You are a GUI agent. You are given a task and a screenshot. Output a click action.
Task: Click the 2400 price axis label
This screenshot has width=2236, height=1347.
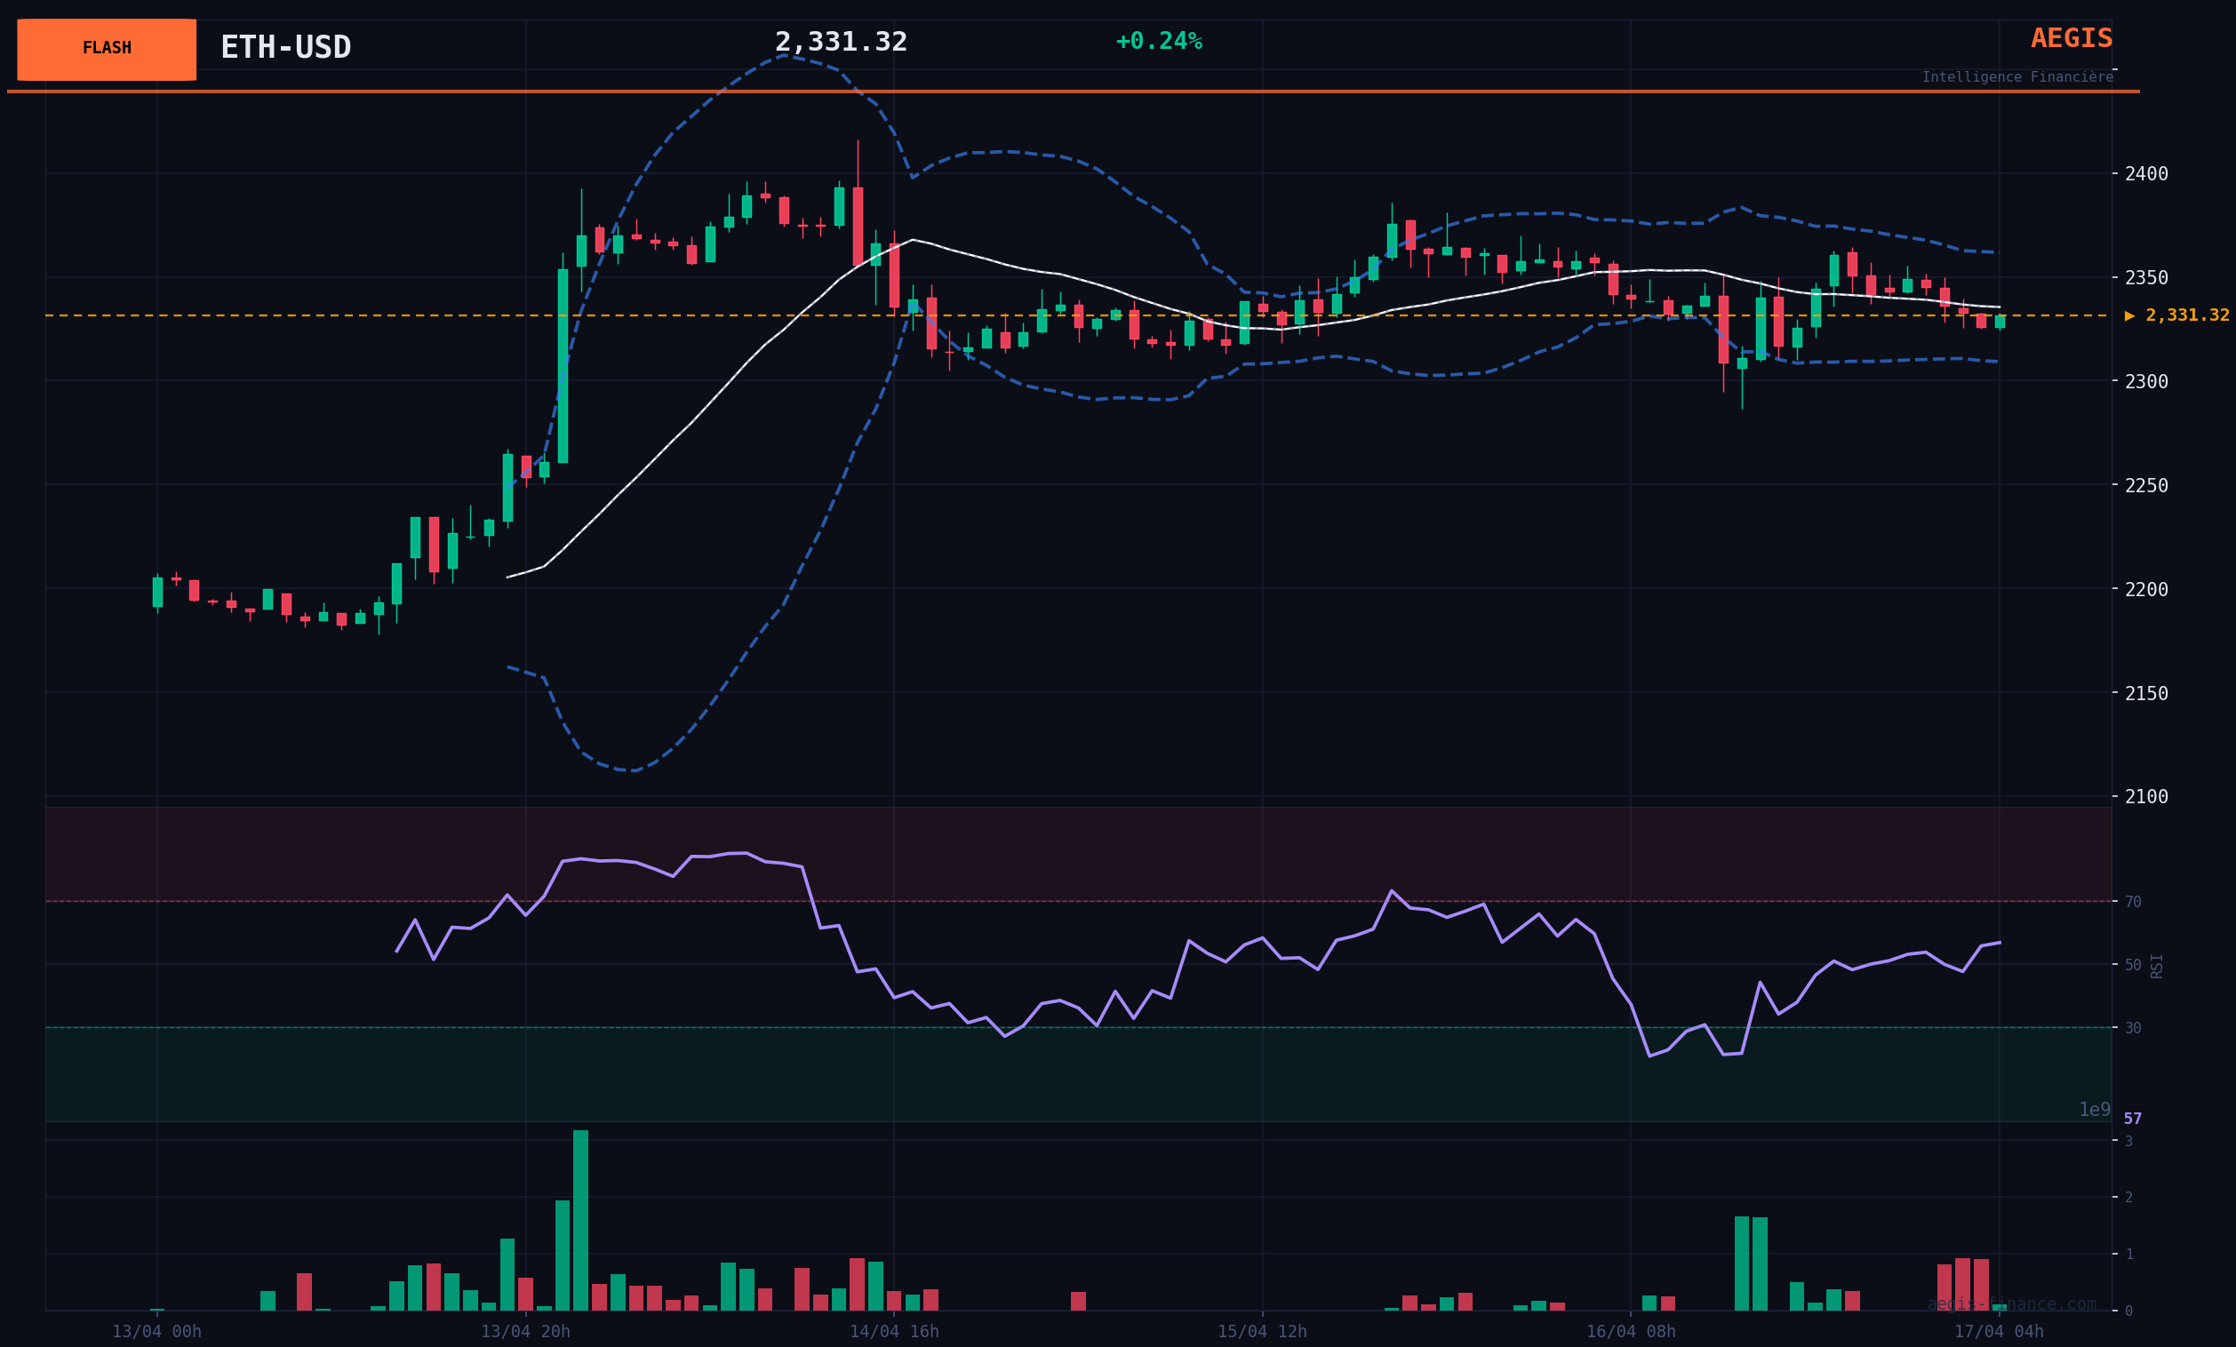2145,173
